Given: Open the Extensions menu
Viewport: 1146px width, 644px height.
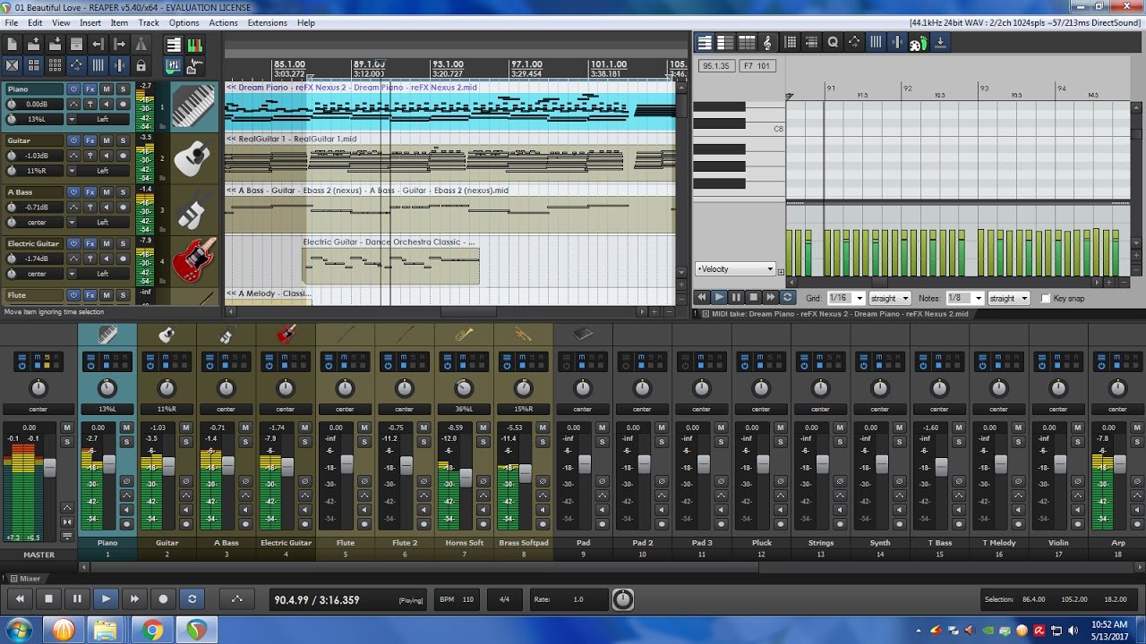Looking at the screenshot, I should coord(267,22).
